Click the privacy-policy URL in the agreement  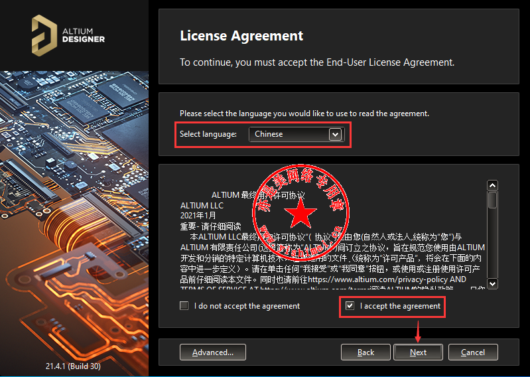(378, 279)
